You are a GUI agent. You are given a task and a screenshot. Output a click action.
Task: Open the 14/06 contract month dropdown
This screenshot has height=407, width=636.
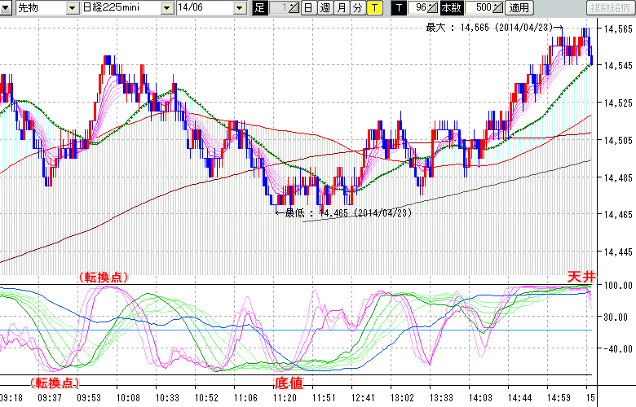[x=239, y=8]
